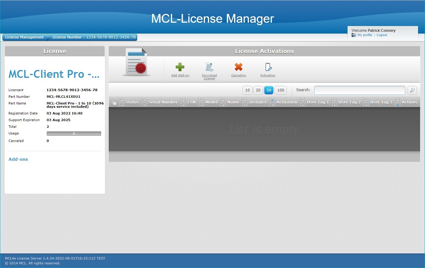
Task: Click sort arrows for ESN column
Action: [x=183, y=102]
